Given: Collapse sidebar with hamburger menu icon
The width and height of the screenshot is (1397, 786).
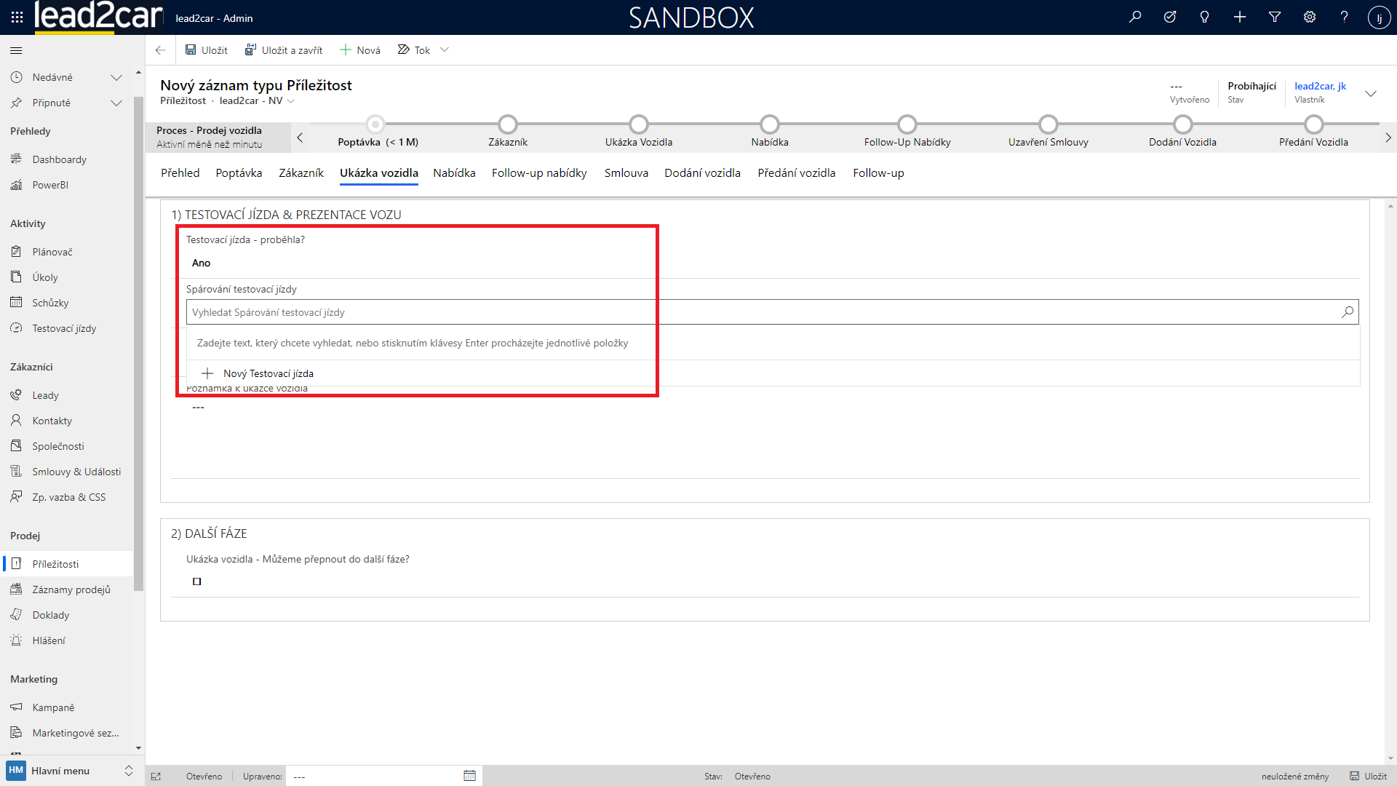Looking at the screenshot, I should pos(16,50).
